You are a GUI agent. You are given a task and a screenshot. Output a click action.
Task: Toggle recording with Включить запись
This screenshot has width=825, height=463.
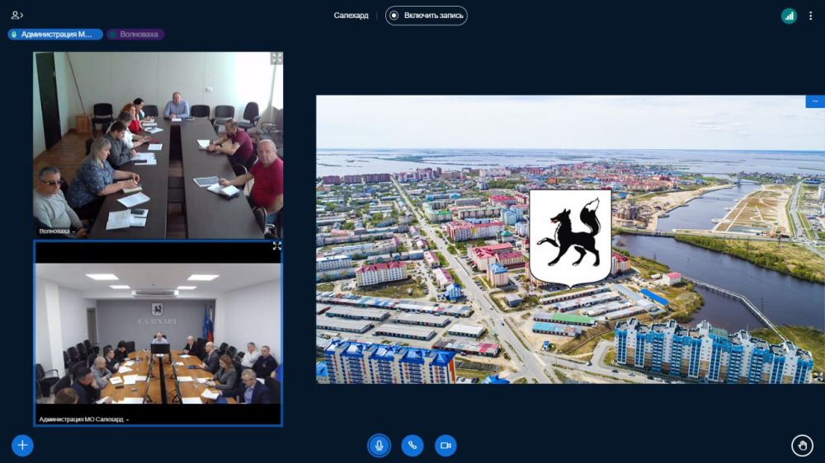426,16
